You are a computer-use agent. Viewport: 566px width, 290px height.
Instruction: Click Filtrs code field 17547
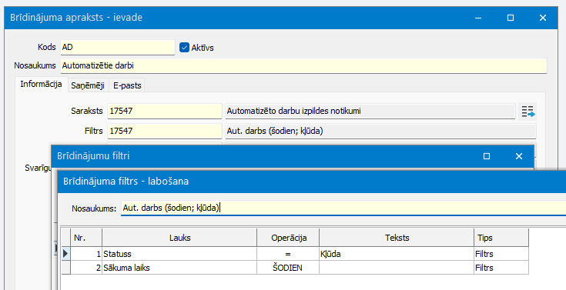[x=165, y=131]
